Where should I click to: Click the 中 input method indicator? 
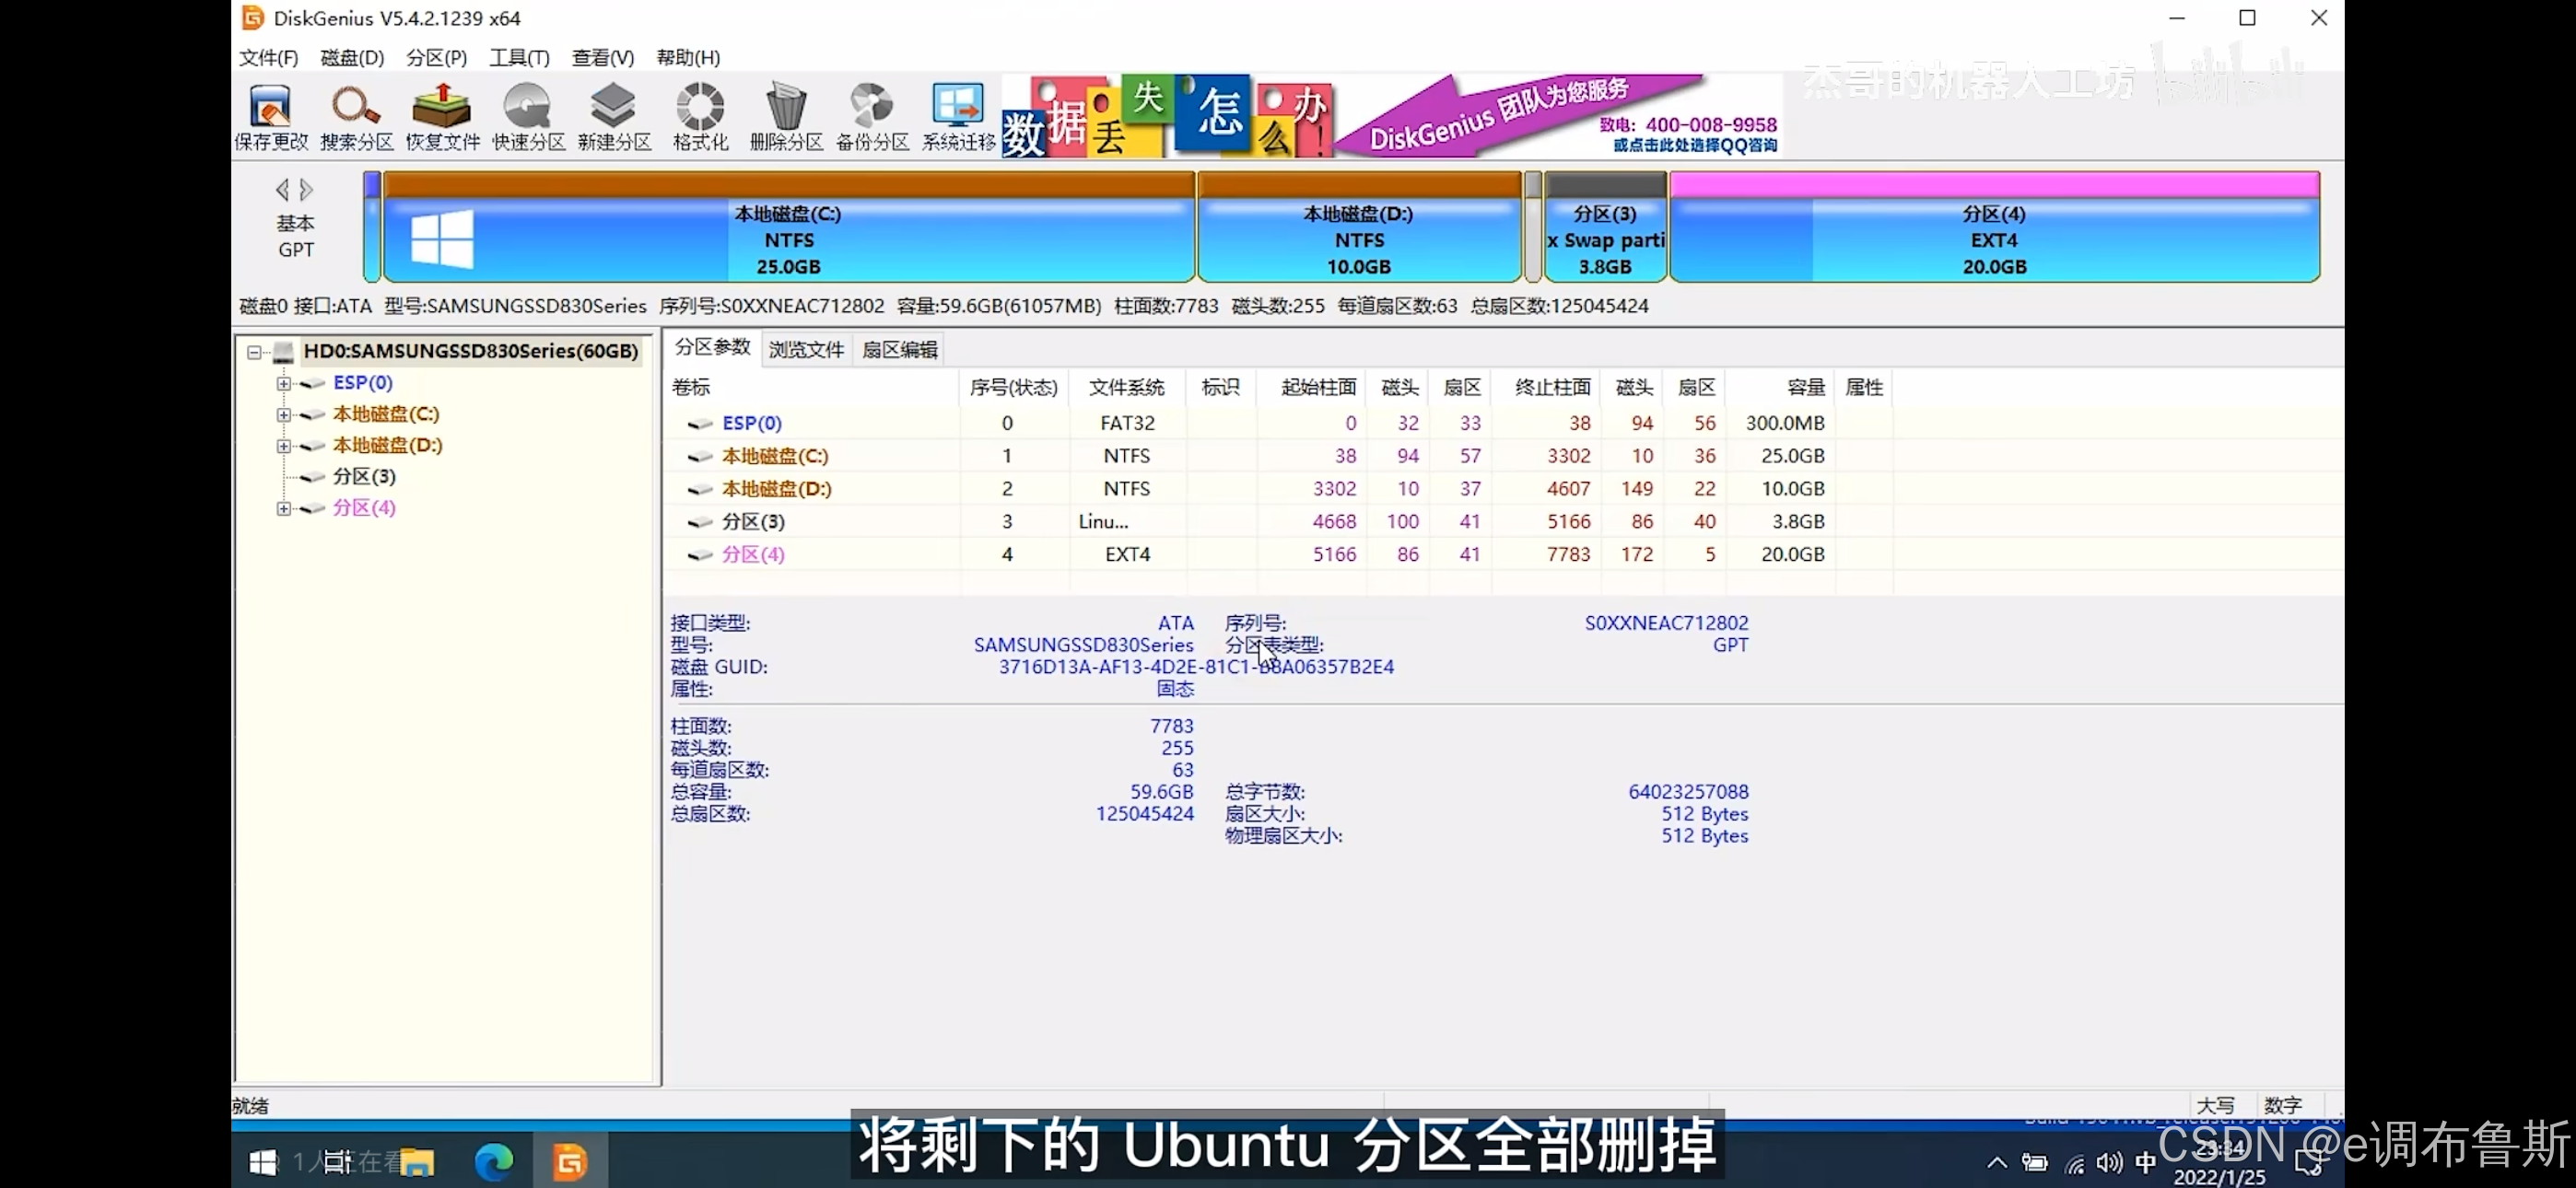pos(2145,1162)
